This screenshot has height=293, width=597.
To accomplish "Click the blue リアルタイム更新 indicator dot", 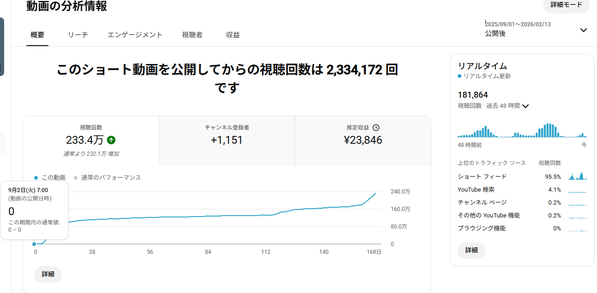I will pyautogui.click(x=460, y=76).
